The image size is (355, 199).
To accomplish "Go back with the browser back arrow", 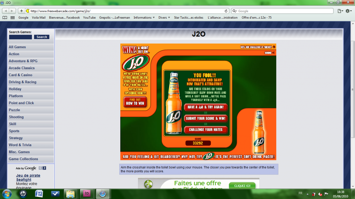I will coord(6,11).
